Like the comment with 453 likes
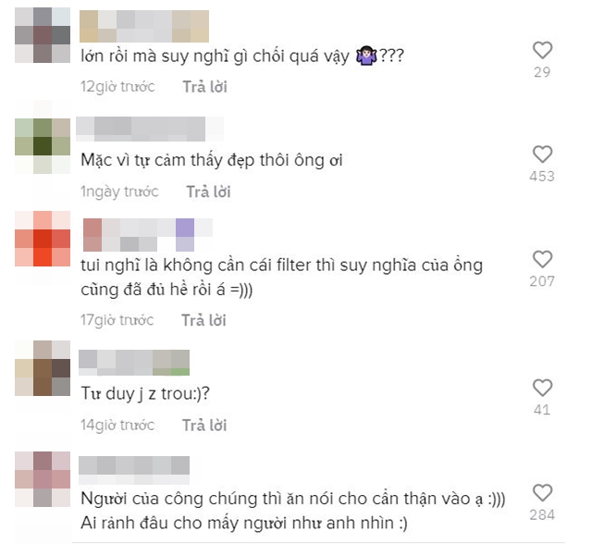 point(542,154)
